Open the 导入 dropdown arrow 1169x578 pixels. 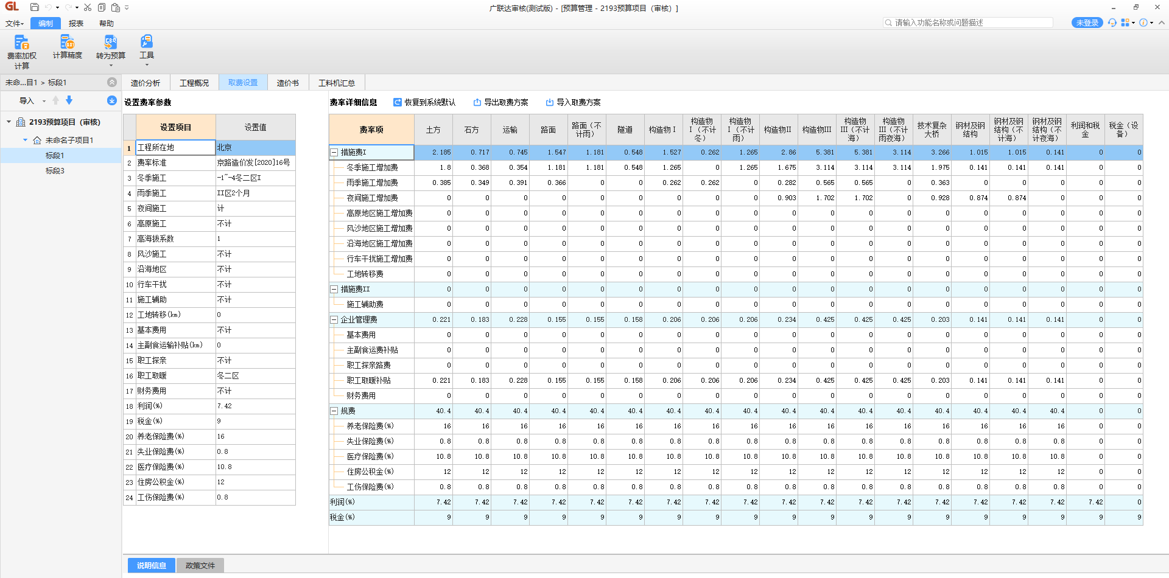44,101
